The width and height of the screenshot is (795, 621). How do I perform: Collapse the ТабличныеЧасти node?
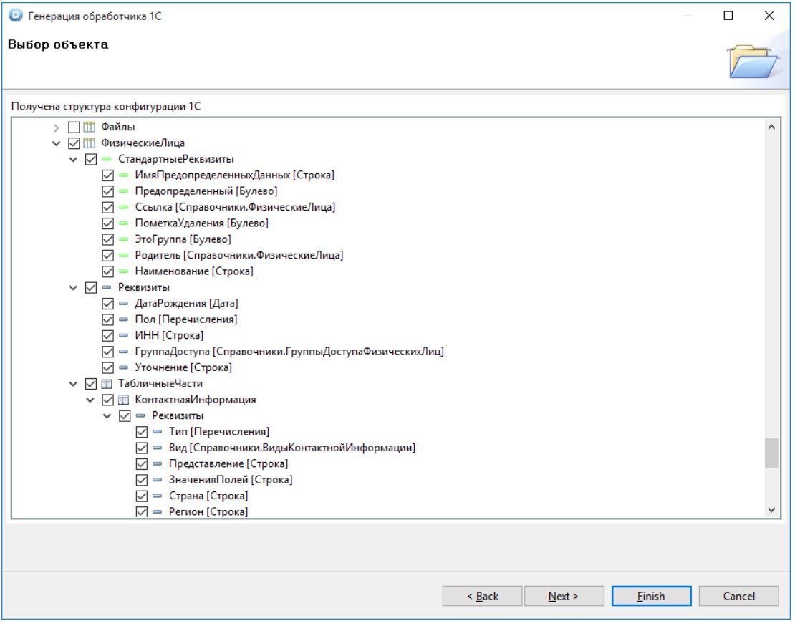click(x=73, y=384)
